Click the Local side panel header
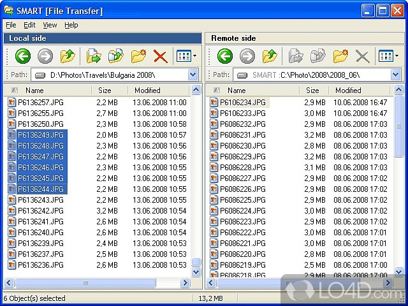 pos(103,38)
